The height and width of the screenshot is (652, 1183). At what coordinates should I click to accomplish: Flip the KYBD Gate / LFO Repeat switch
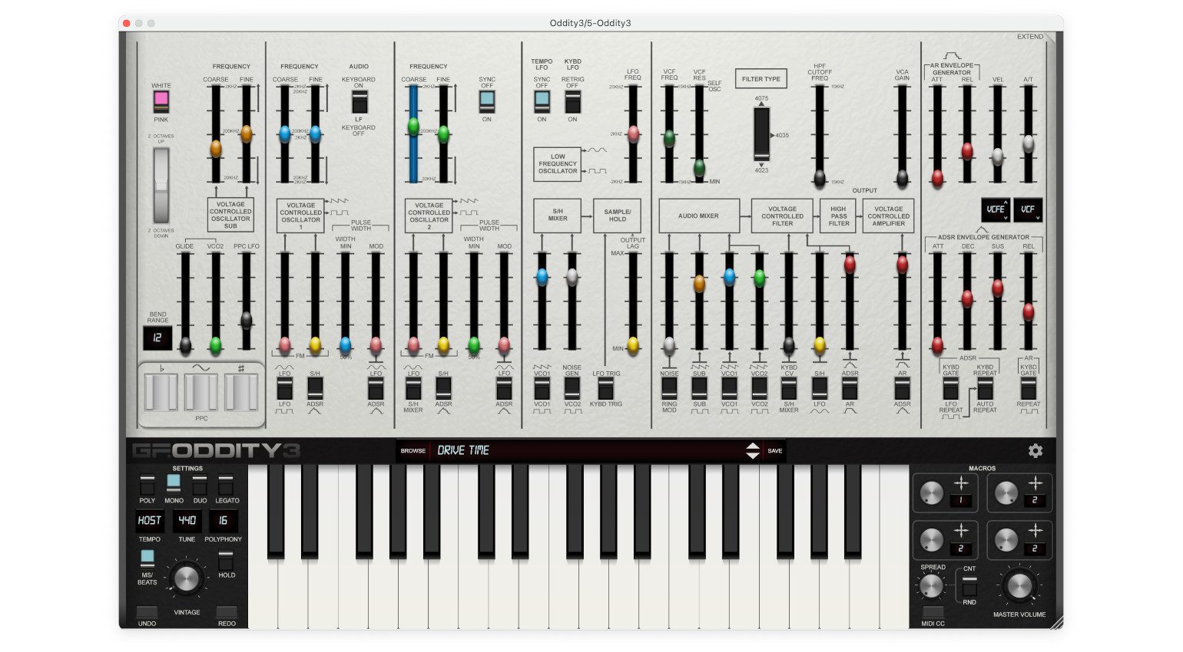(950, 388)
